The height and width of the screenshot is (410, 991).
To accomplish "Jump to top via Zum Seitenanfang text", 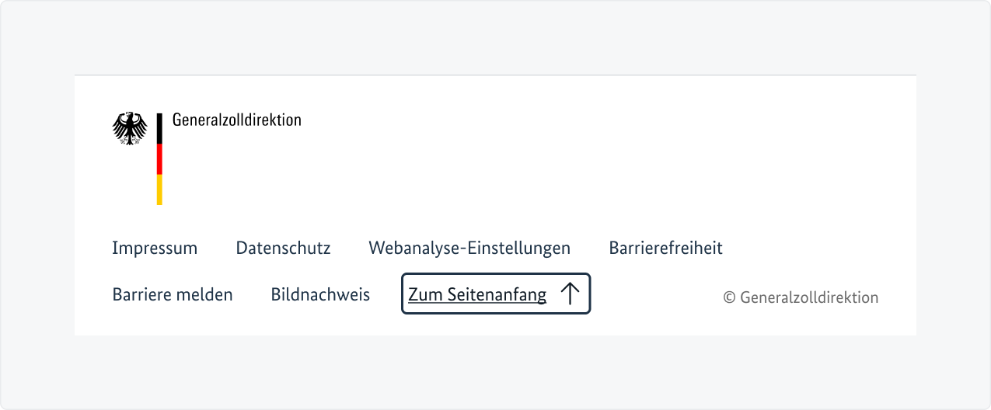I will (x=477, y=295).
